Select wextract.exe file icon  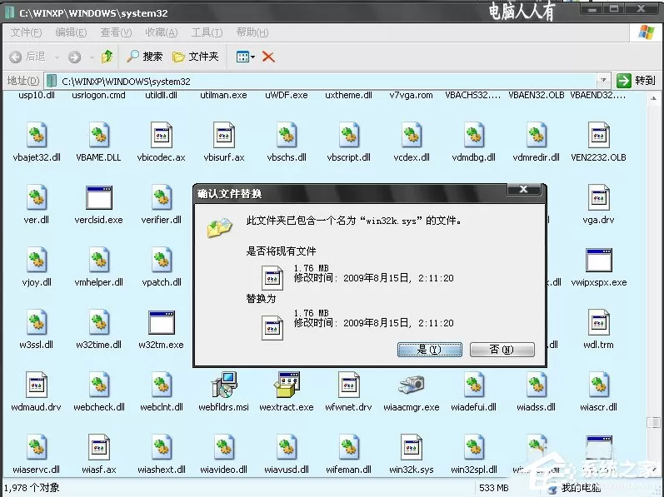pyautogui.click(x=287, y=385)
